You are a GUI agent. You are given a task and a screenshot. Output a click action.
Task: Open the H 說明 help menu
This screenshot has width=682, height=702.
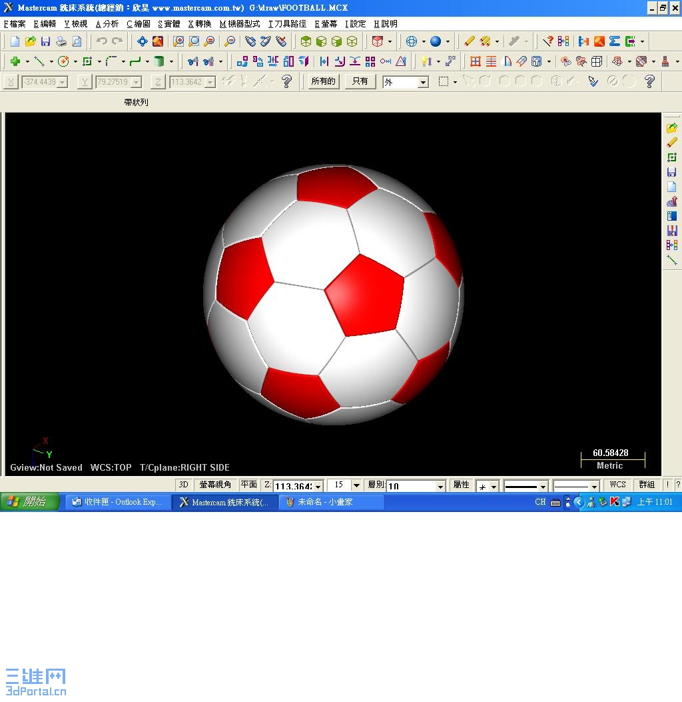(386, 24)
